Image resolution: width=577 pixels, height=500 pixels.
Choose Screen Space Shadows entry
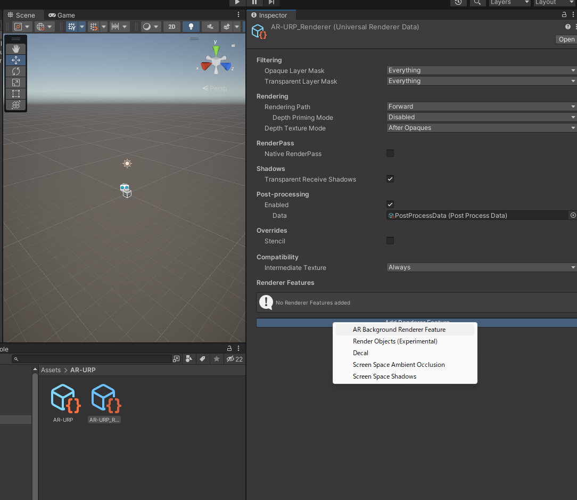pyautogui.click(x=405, y=376)
